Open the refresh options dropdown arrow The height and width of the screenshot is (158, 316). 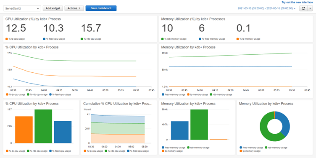pyautogui.click(x=310, y=8)
